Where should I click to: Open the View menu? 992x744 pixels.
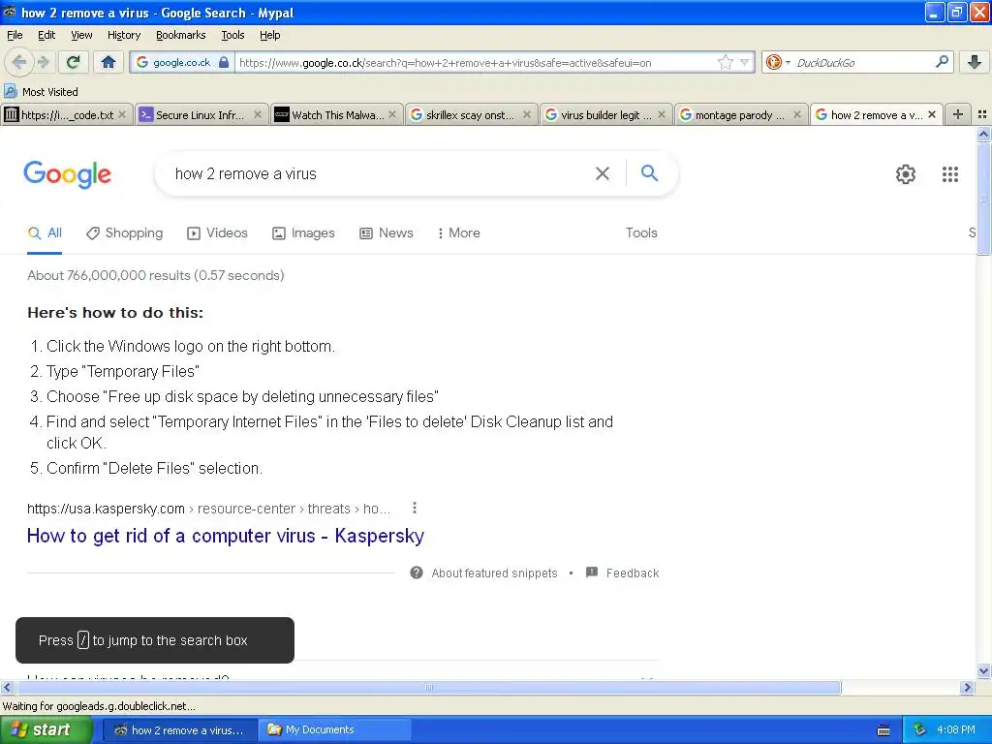81,35
